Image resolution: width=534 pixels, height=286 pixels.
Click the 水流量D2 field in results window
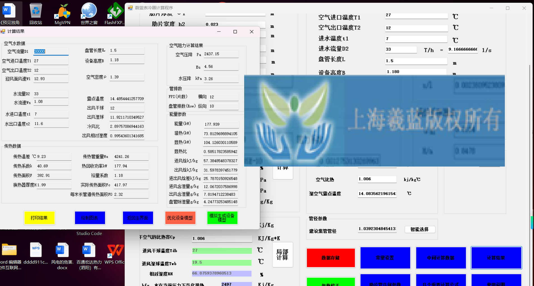51,94
